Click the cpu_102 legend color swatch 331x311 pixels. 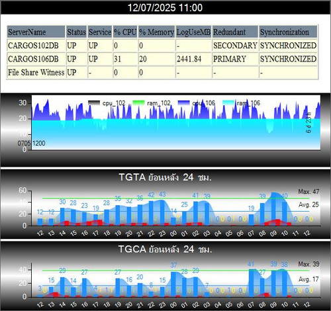[94, 103]
